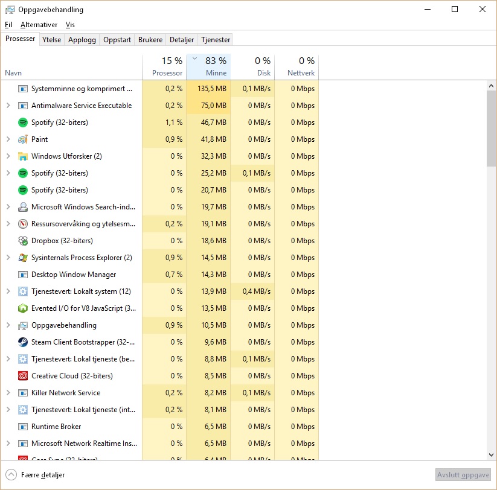Expand the Ressursovervåking og ytelsesm... group
497x490 pixels.
click(x=8, y=224)
